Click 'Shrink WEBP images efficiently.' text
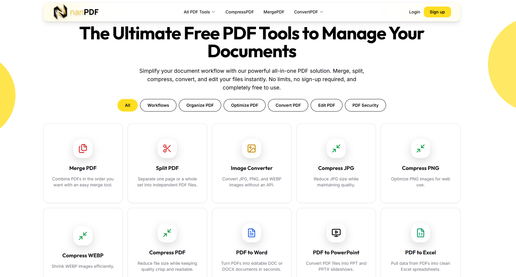Viewport: 516px width, 277px height. pyautogui.click(x=83, y=266)
